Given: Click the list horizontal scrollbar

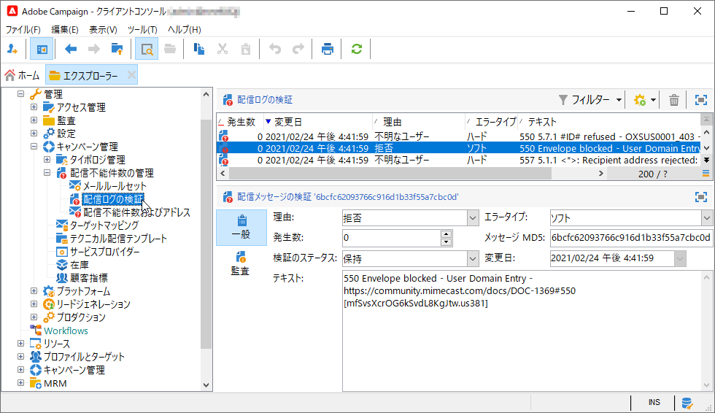Looking at the screenshot, I should [x=390, y=174].
